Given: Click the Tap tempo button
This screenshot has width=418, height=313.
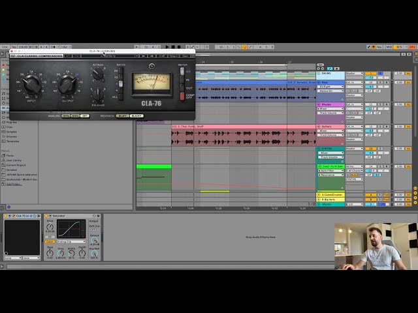Looking at the screenshot, I should pos(14,47).
